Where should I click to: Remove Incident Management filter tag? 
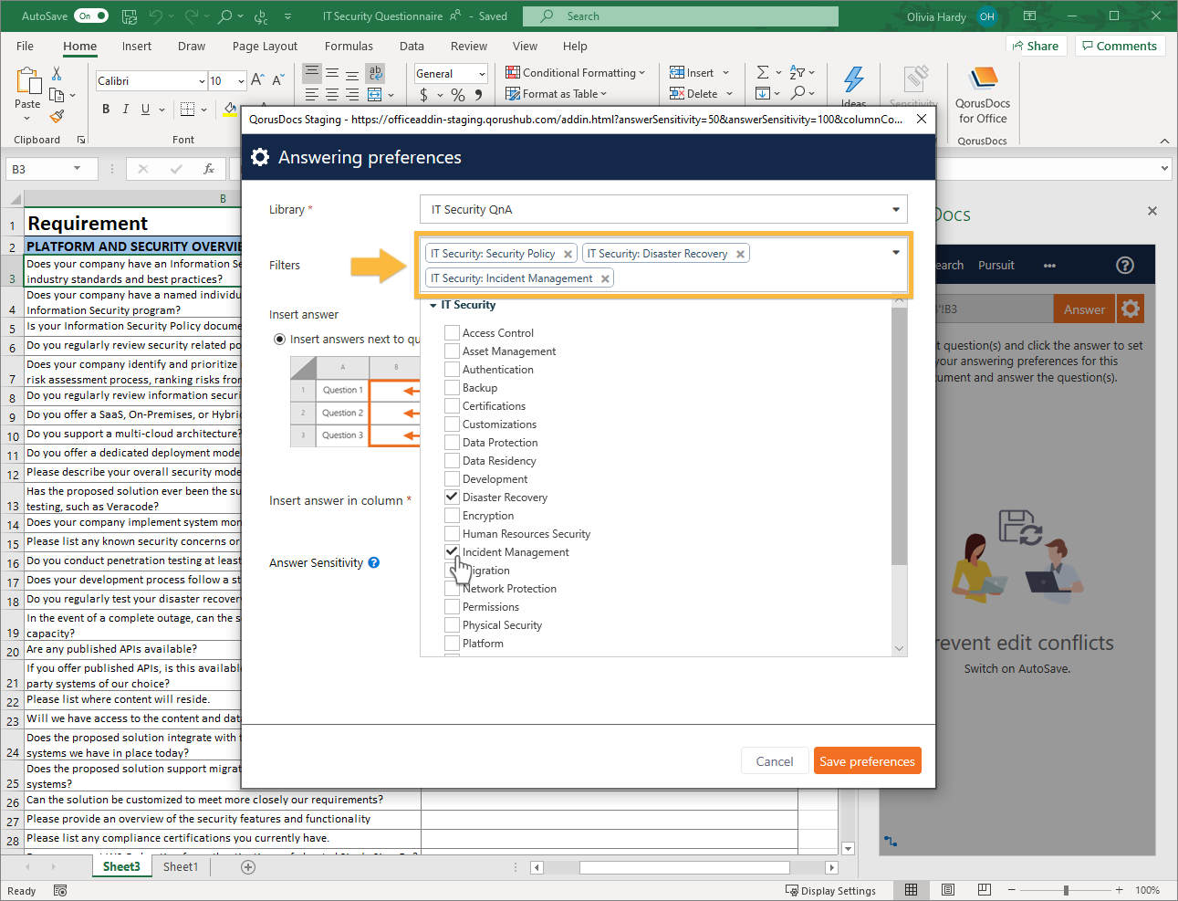click(605, 279)
